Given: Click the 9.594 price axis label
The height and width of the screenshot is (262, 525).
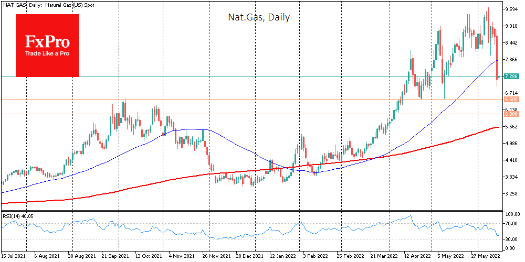Looking at the screenshot, I should (511, 9).
